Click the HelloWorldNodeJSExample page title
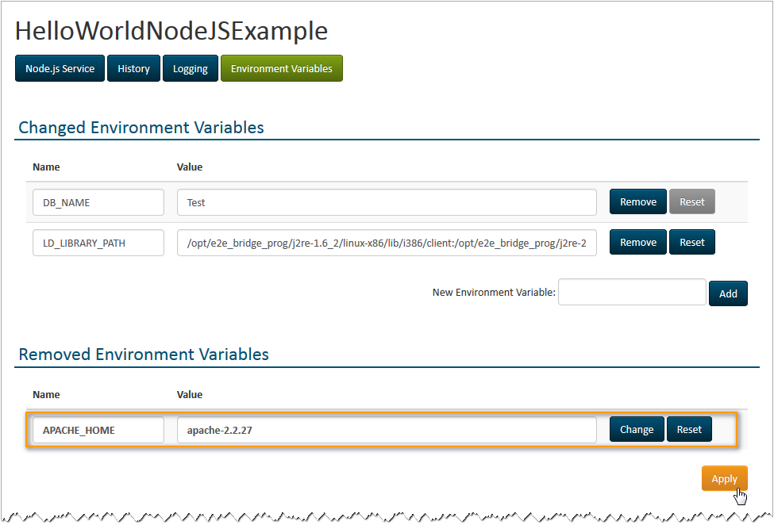 click(171, 31)
